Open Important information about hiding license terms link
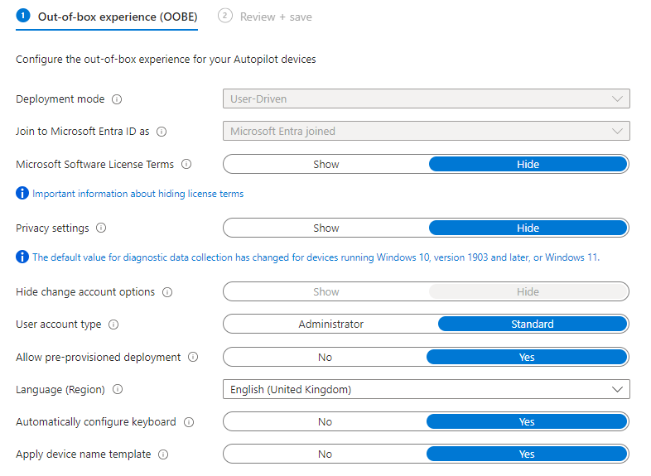Viewport: 651px width, 476px height. (x=137, y=194)
